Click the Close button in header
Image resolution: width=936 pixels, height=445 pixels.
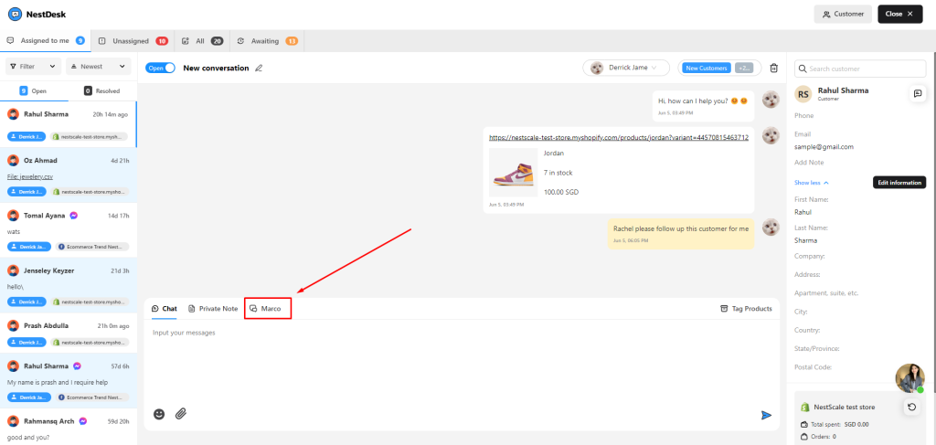[899, 15]
